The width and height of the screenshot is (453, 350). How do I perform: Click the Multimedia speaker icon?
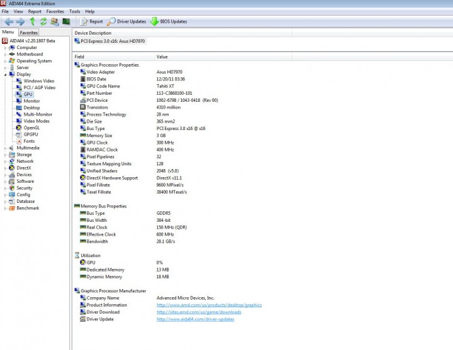(x=12, y=148)
